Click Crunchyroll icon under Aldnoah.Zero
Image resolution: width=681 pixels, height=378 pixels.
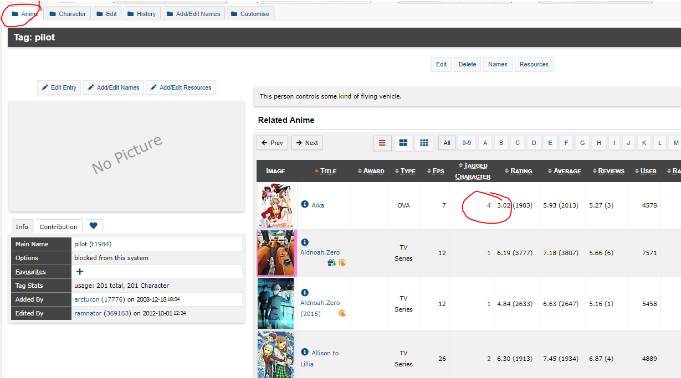tap(343, 263)
